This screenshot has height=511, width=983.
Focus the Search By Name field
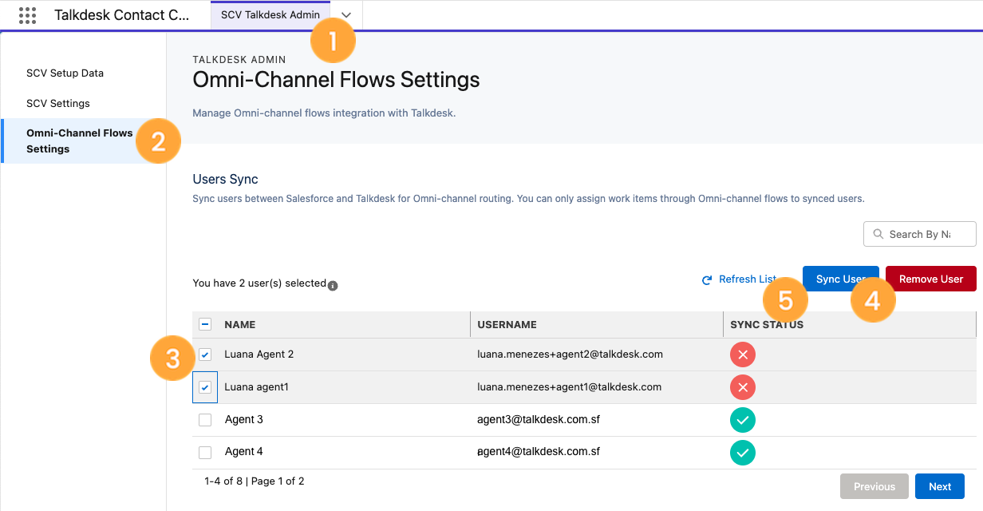[x=920, y=234]
